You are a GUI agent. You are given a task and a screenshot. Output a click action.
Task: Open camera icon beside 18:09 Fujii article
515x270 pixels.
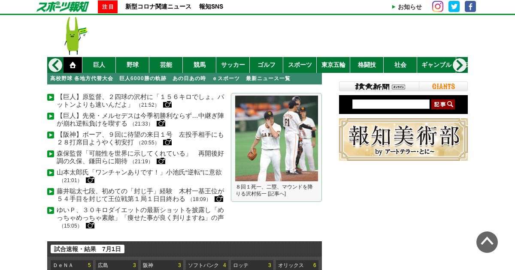tap(219, 199)
